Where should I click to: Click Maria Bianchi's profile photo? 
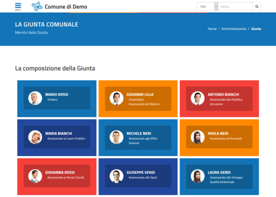(35, 137)
